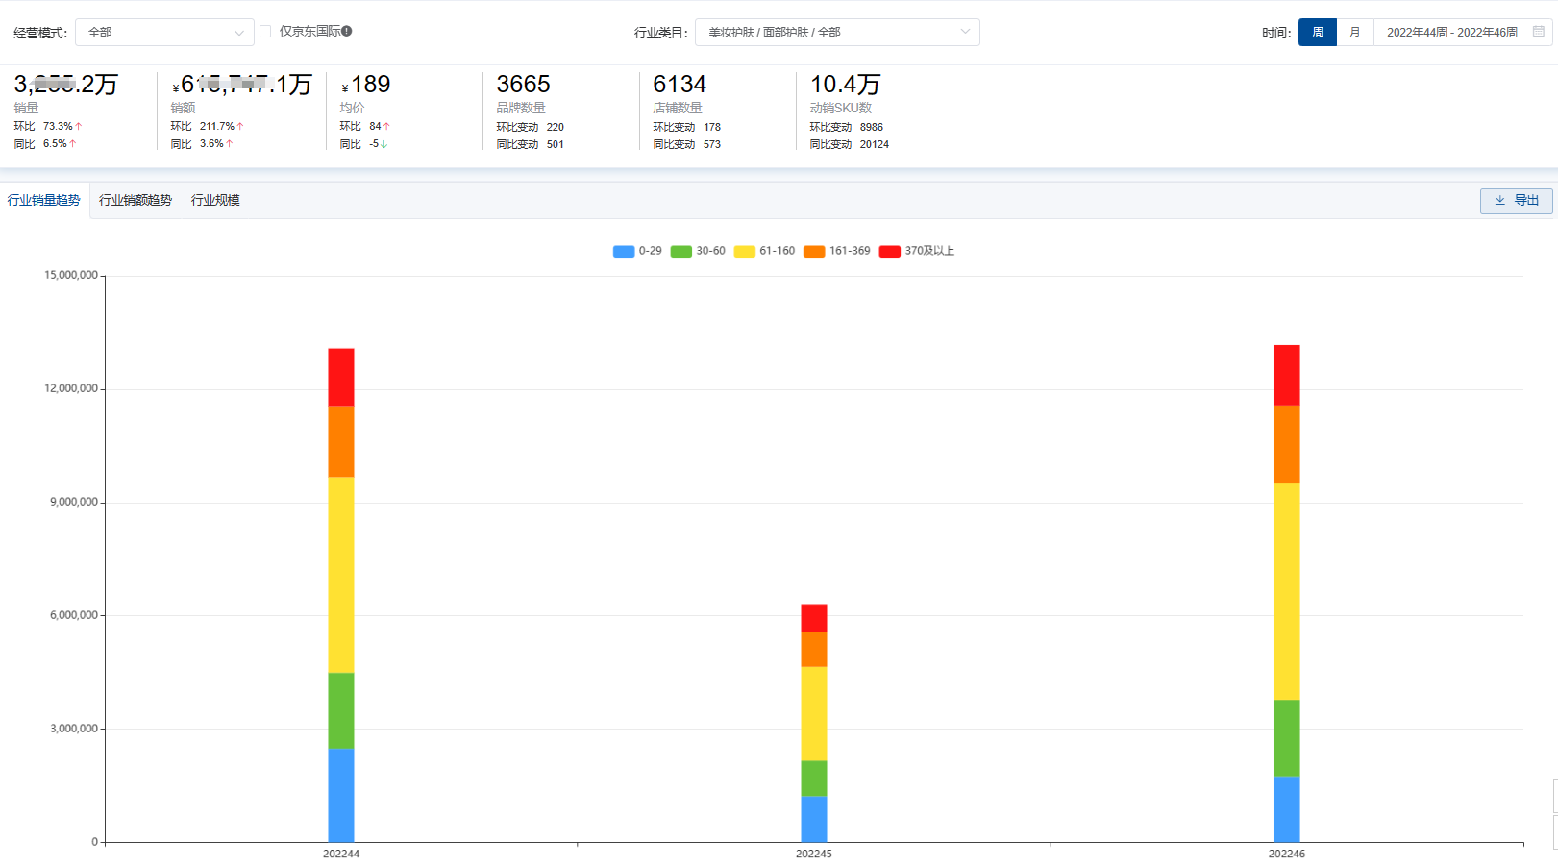
Task: Open the 经营模式 dropdown showing 全部
Action: click(164, 32)
